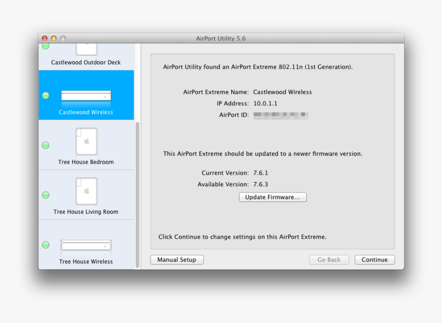Click the green status light beside Tree House Living Room

tap(46, 195)
